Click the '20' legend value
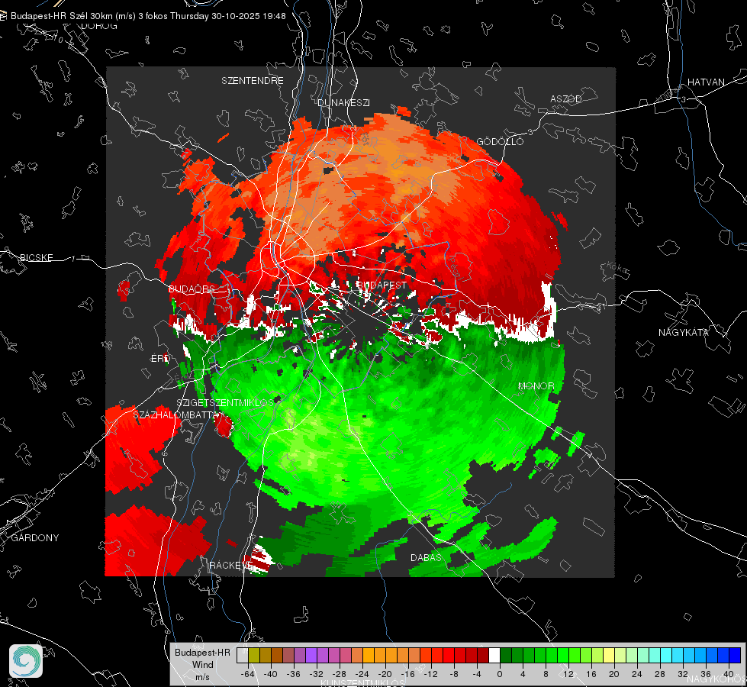 (613, 674)
